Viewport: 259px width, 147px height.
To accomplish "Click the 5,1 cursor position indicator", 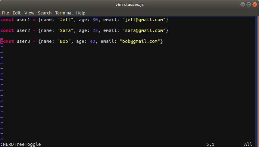I will pos(210,144).
